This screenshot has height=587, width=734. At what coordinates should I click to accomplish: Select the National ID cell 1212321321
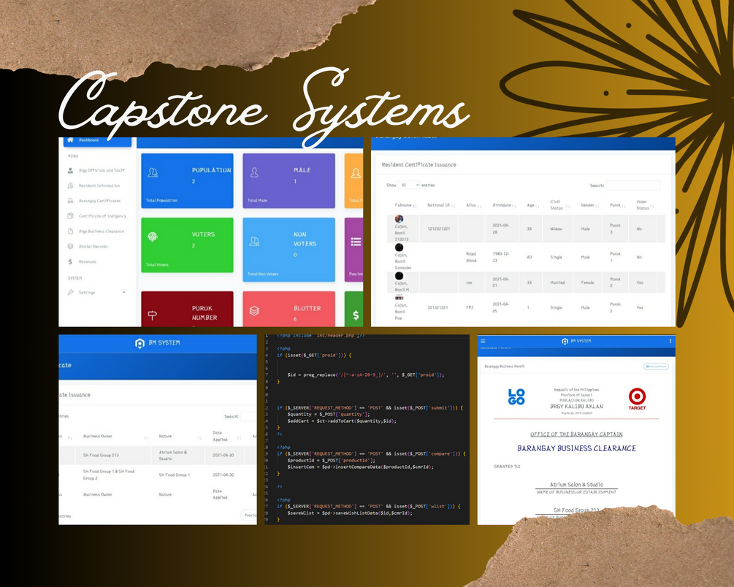[x=439, y=229]
